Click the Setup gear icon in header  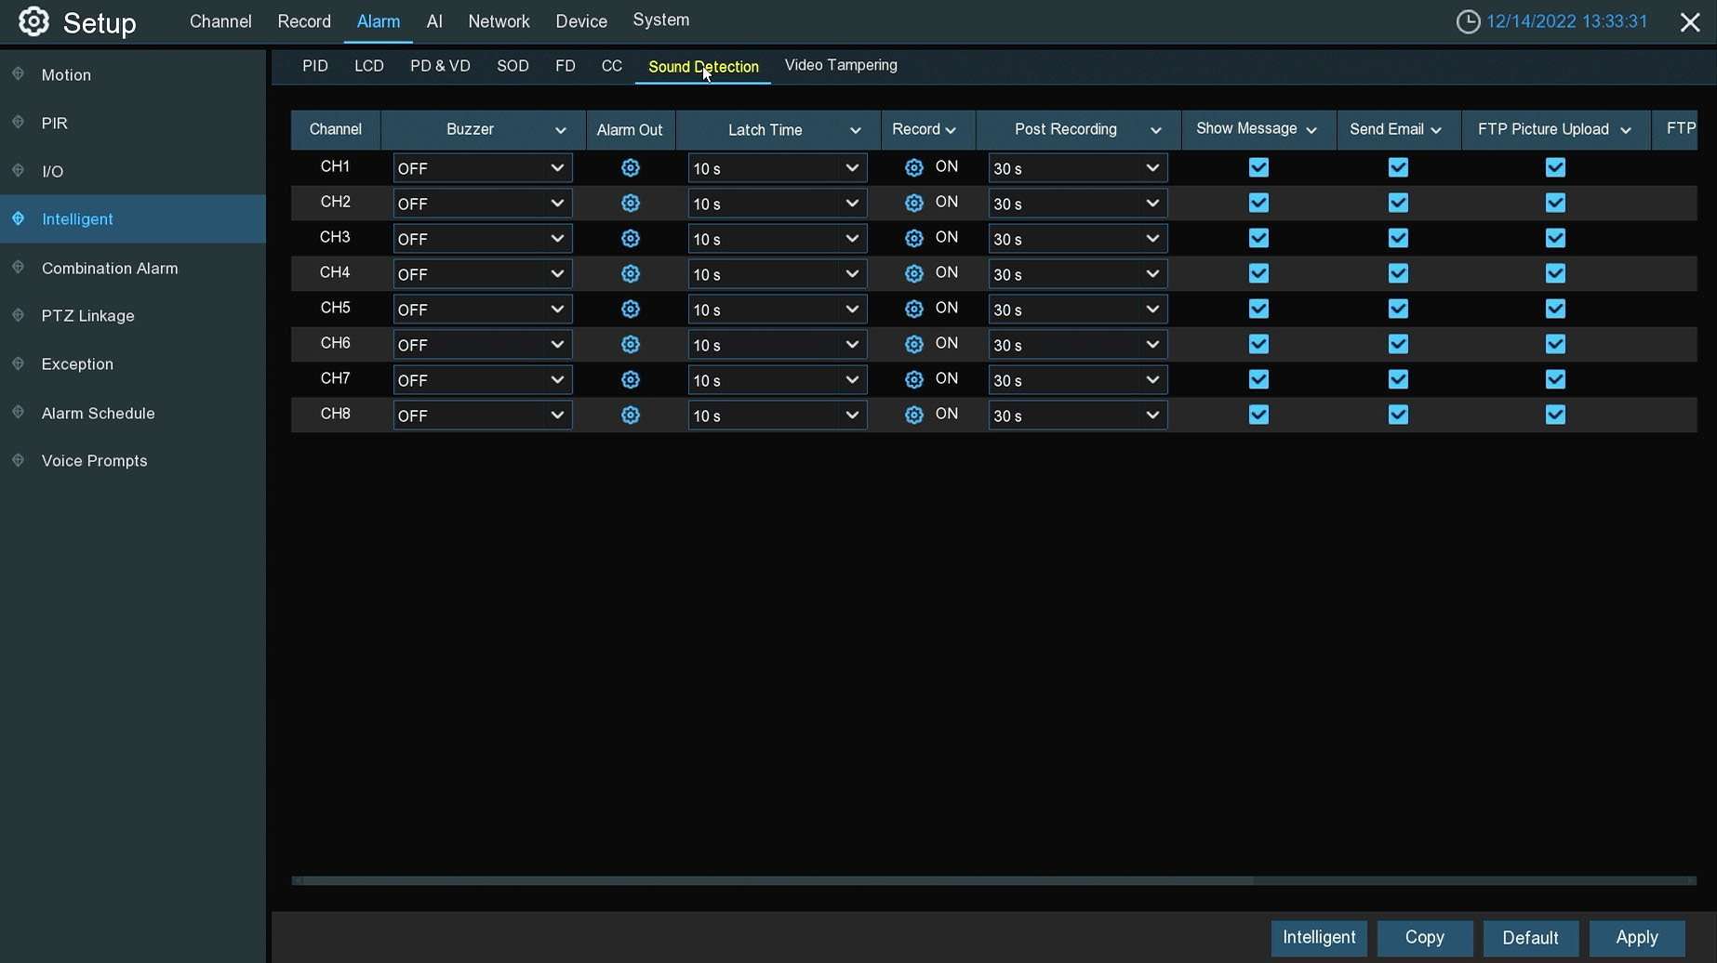(34, 21)
